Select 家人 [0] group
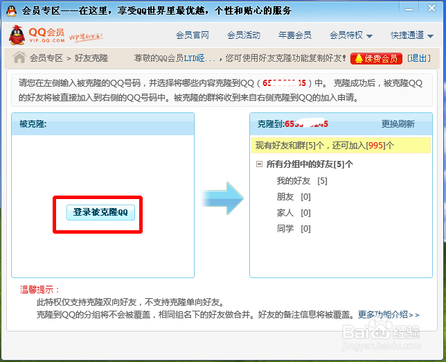 (294, 213)
